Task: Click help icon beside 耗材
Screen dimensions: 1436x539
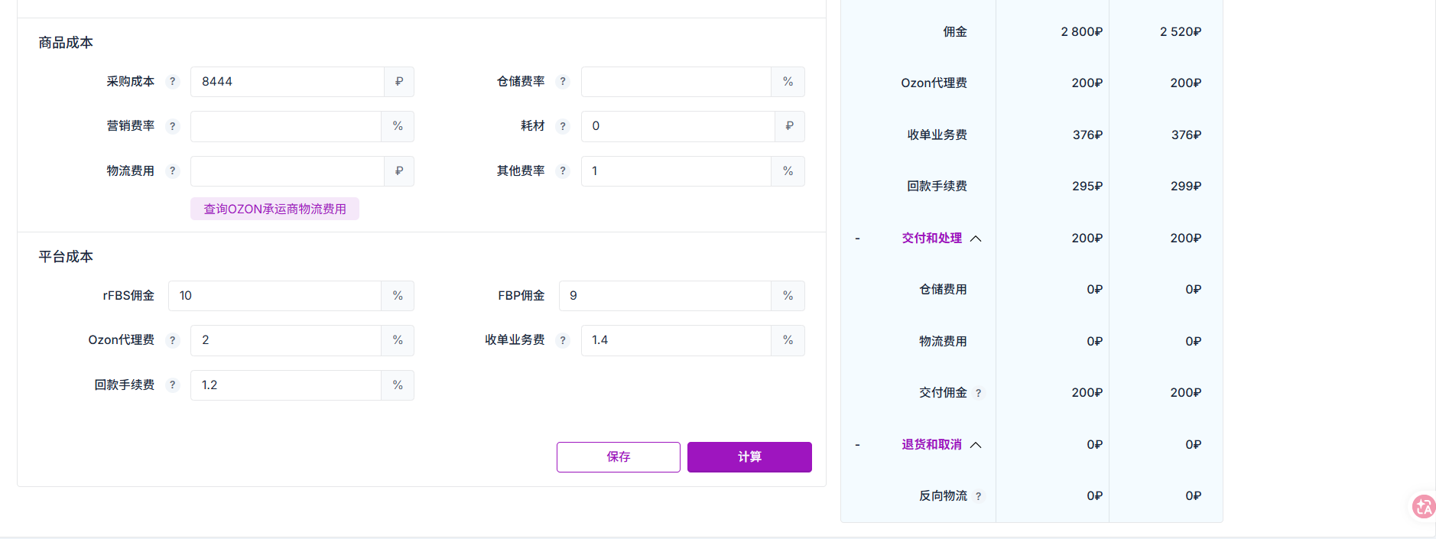Action: (x=563, y=126)
